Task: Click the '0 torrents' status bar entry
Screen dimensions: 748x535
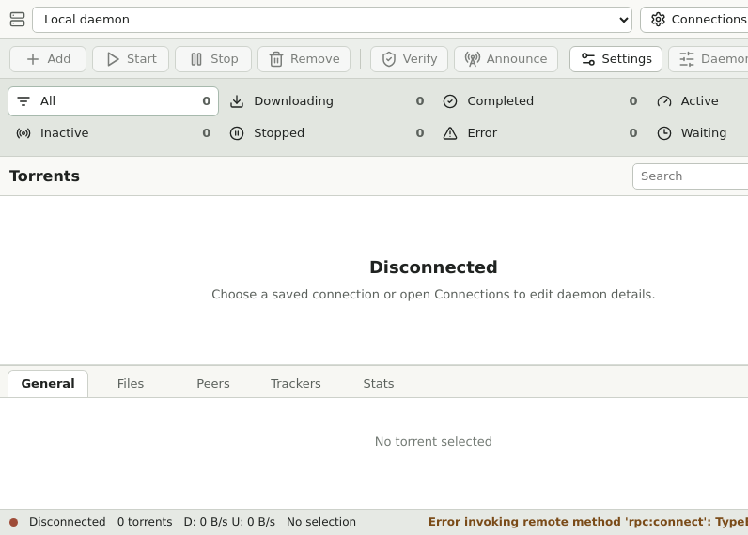Action: pos(145,522)
